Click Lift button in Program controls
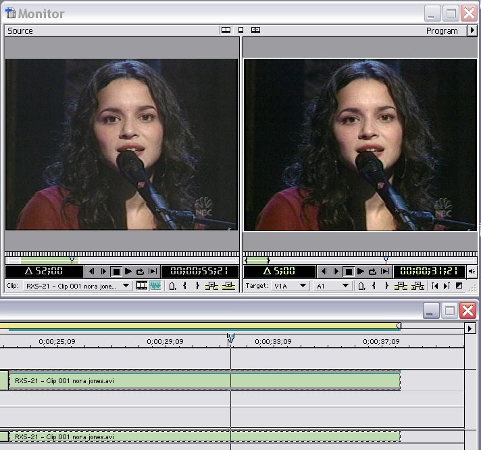Image resolution: width=481 pixels, height=450 pixels. (x=401, y=286)
